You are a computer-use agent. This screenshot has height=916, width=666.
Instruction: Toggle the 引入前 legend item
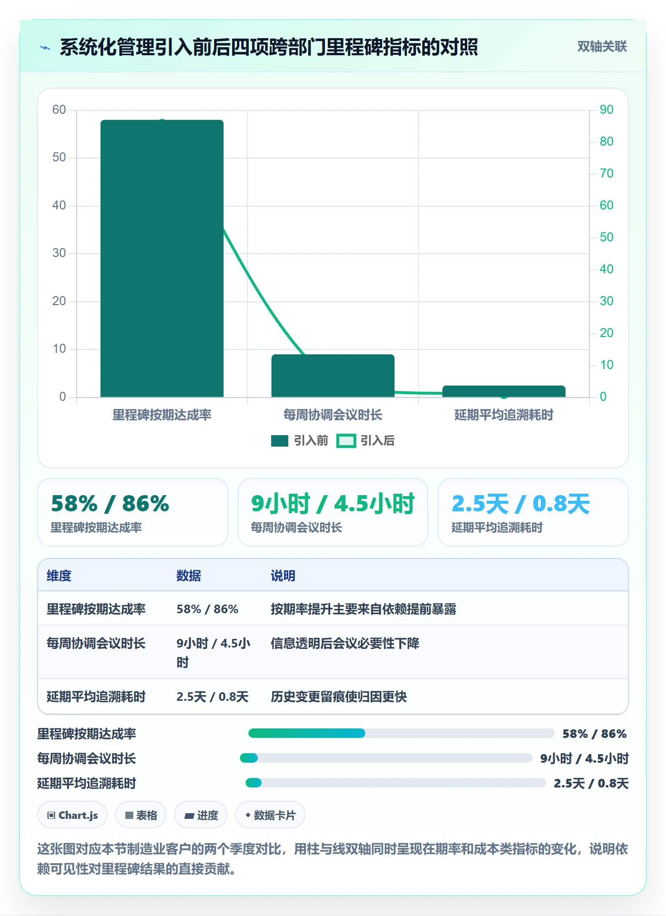[x=300, y=441]
